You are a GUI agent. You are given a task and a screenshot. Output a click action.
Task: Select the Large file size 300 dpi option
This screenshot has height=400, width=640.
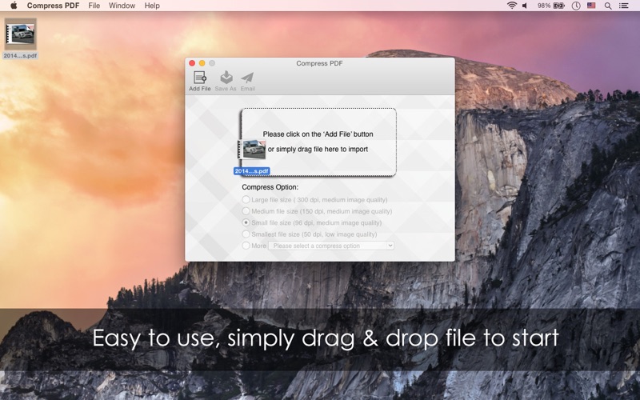246,199
